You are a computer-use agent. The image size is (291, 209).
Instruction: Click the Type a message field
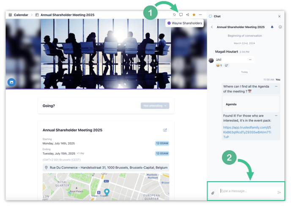[x=247, y=191]
